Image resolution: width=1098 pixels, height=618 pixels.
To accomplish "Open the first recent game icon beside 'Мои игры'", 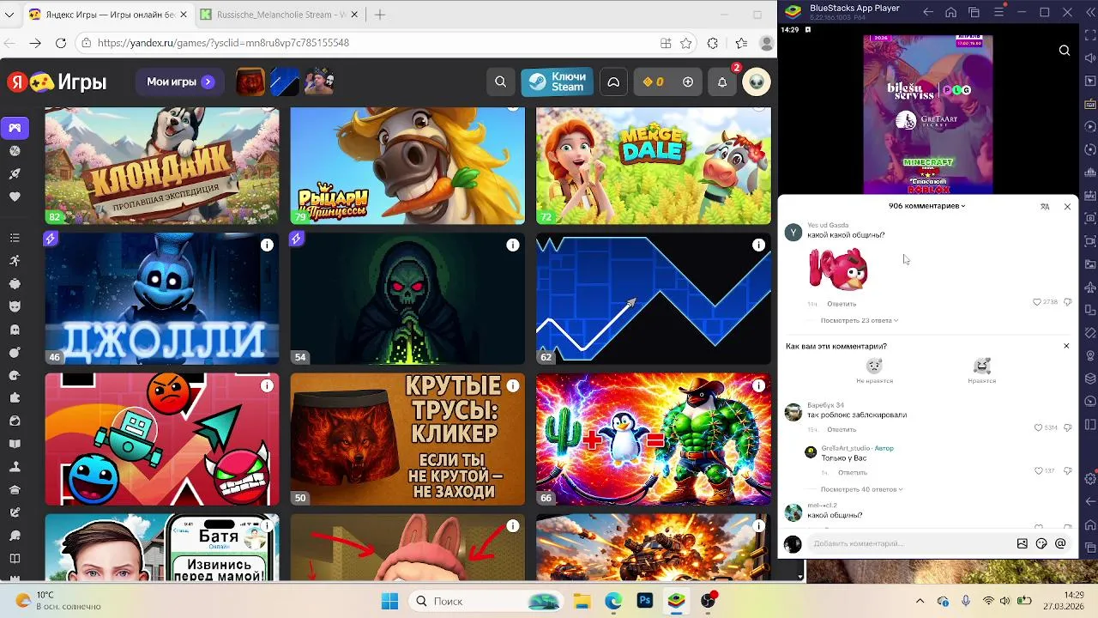I will pos(250,82).
